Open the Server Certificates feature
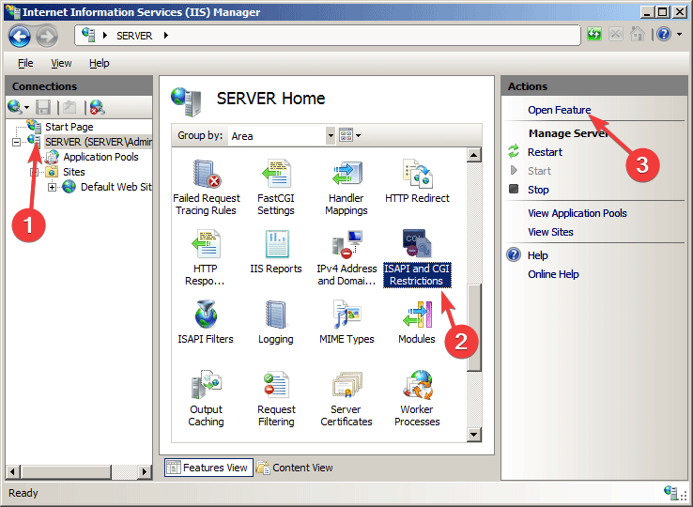This screenshot has width=693, height=507. coord(346,399)
